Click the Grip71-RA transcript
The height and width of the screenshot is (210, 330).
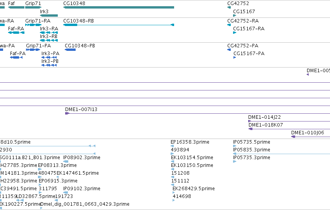(x=33, y=25)
